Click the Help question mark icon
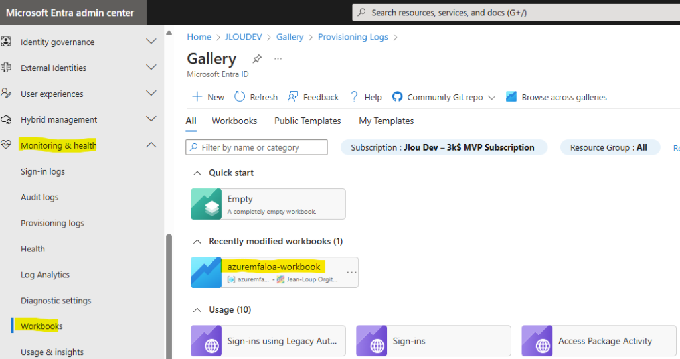Viewport: 680px width, 359px height. (355, 96)
